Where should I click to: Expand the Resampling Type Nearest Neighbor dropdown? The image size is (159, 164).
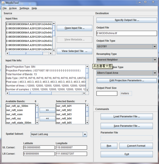click(x=155, y=60)
